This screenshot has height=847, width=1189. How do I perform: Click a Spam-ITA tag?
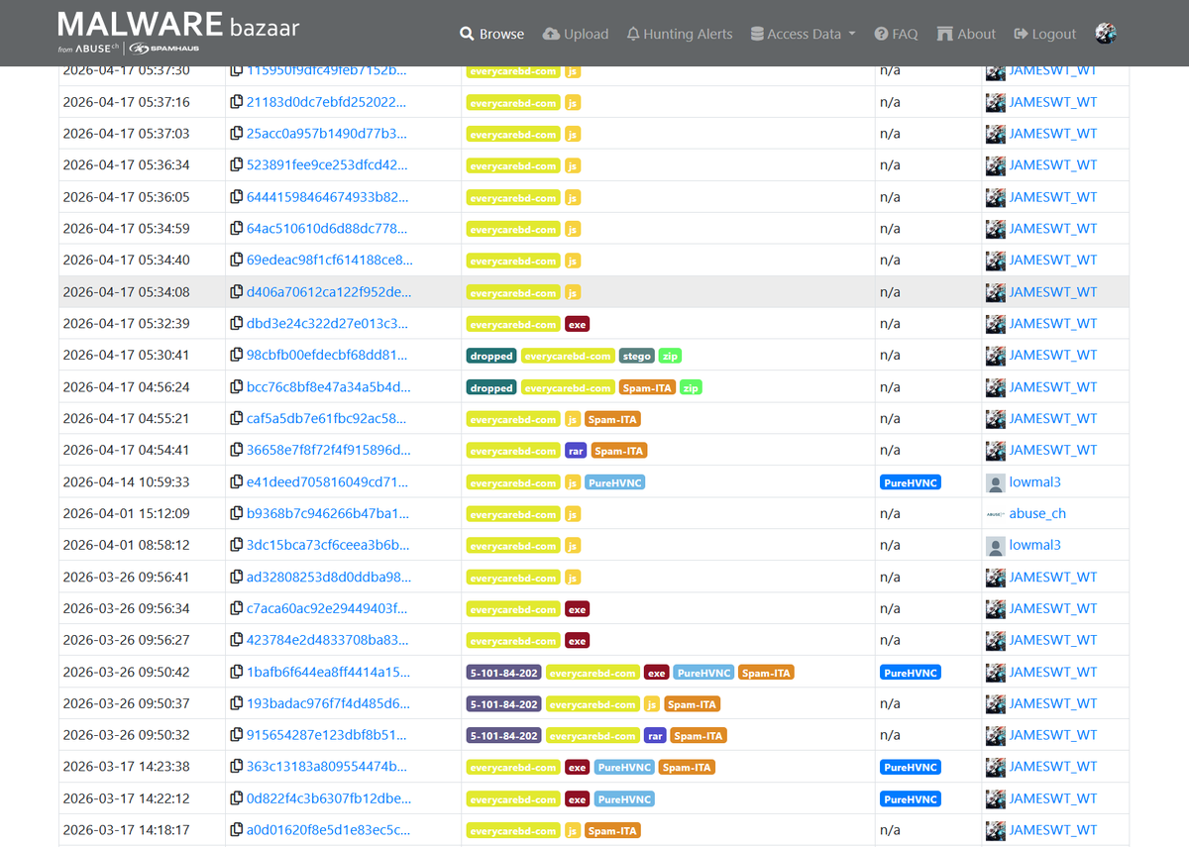612,418
